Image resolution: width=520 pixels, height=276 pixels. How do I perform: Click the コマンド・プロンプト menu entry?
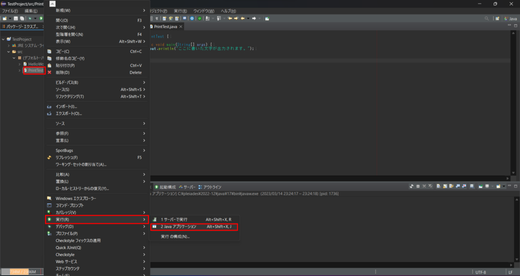click(70, 205)
